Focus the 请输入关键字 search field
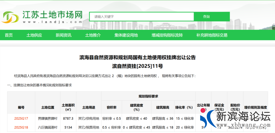This screenshot has height=133, width=275. tap(142, 17)
